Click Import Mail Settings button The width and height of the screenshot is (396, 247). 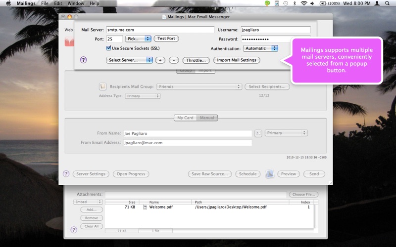237,60
